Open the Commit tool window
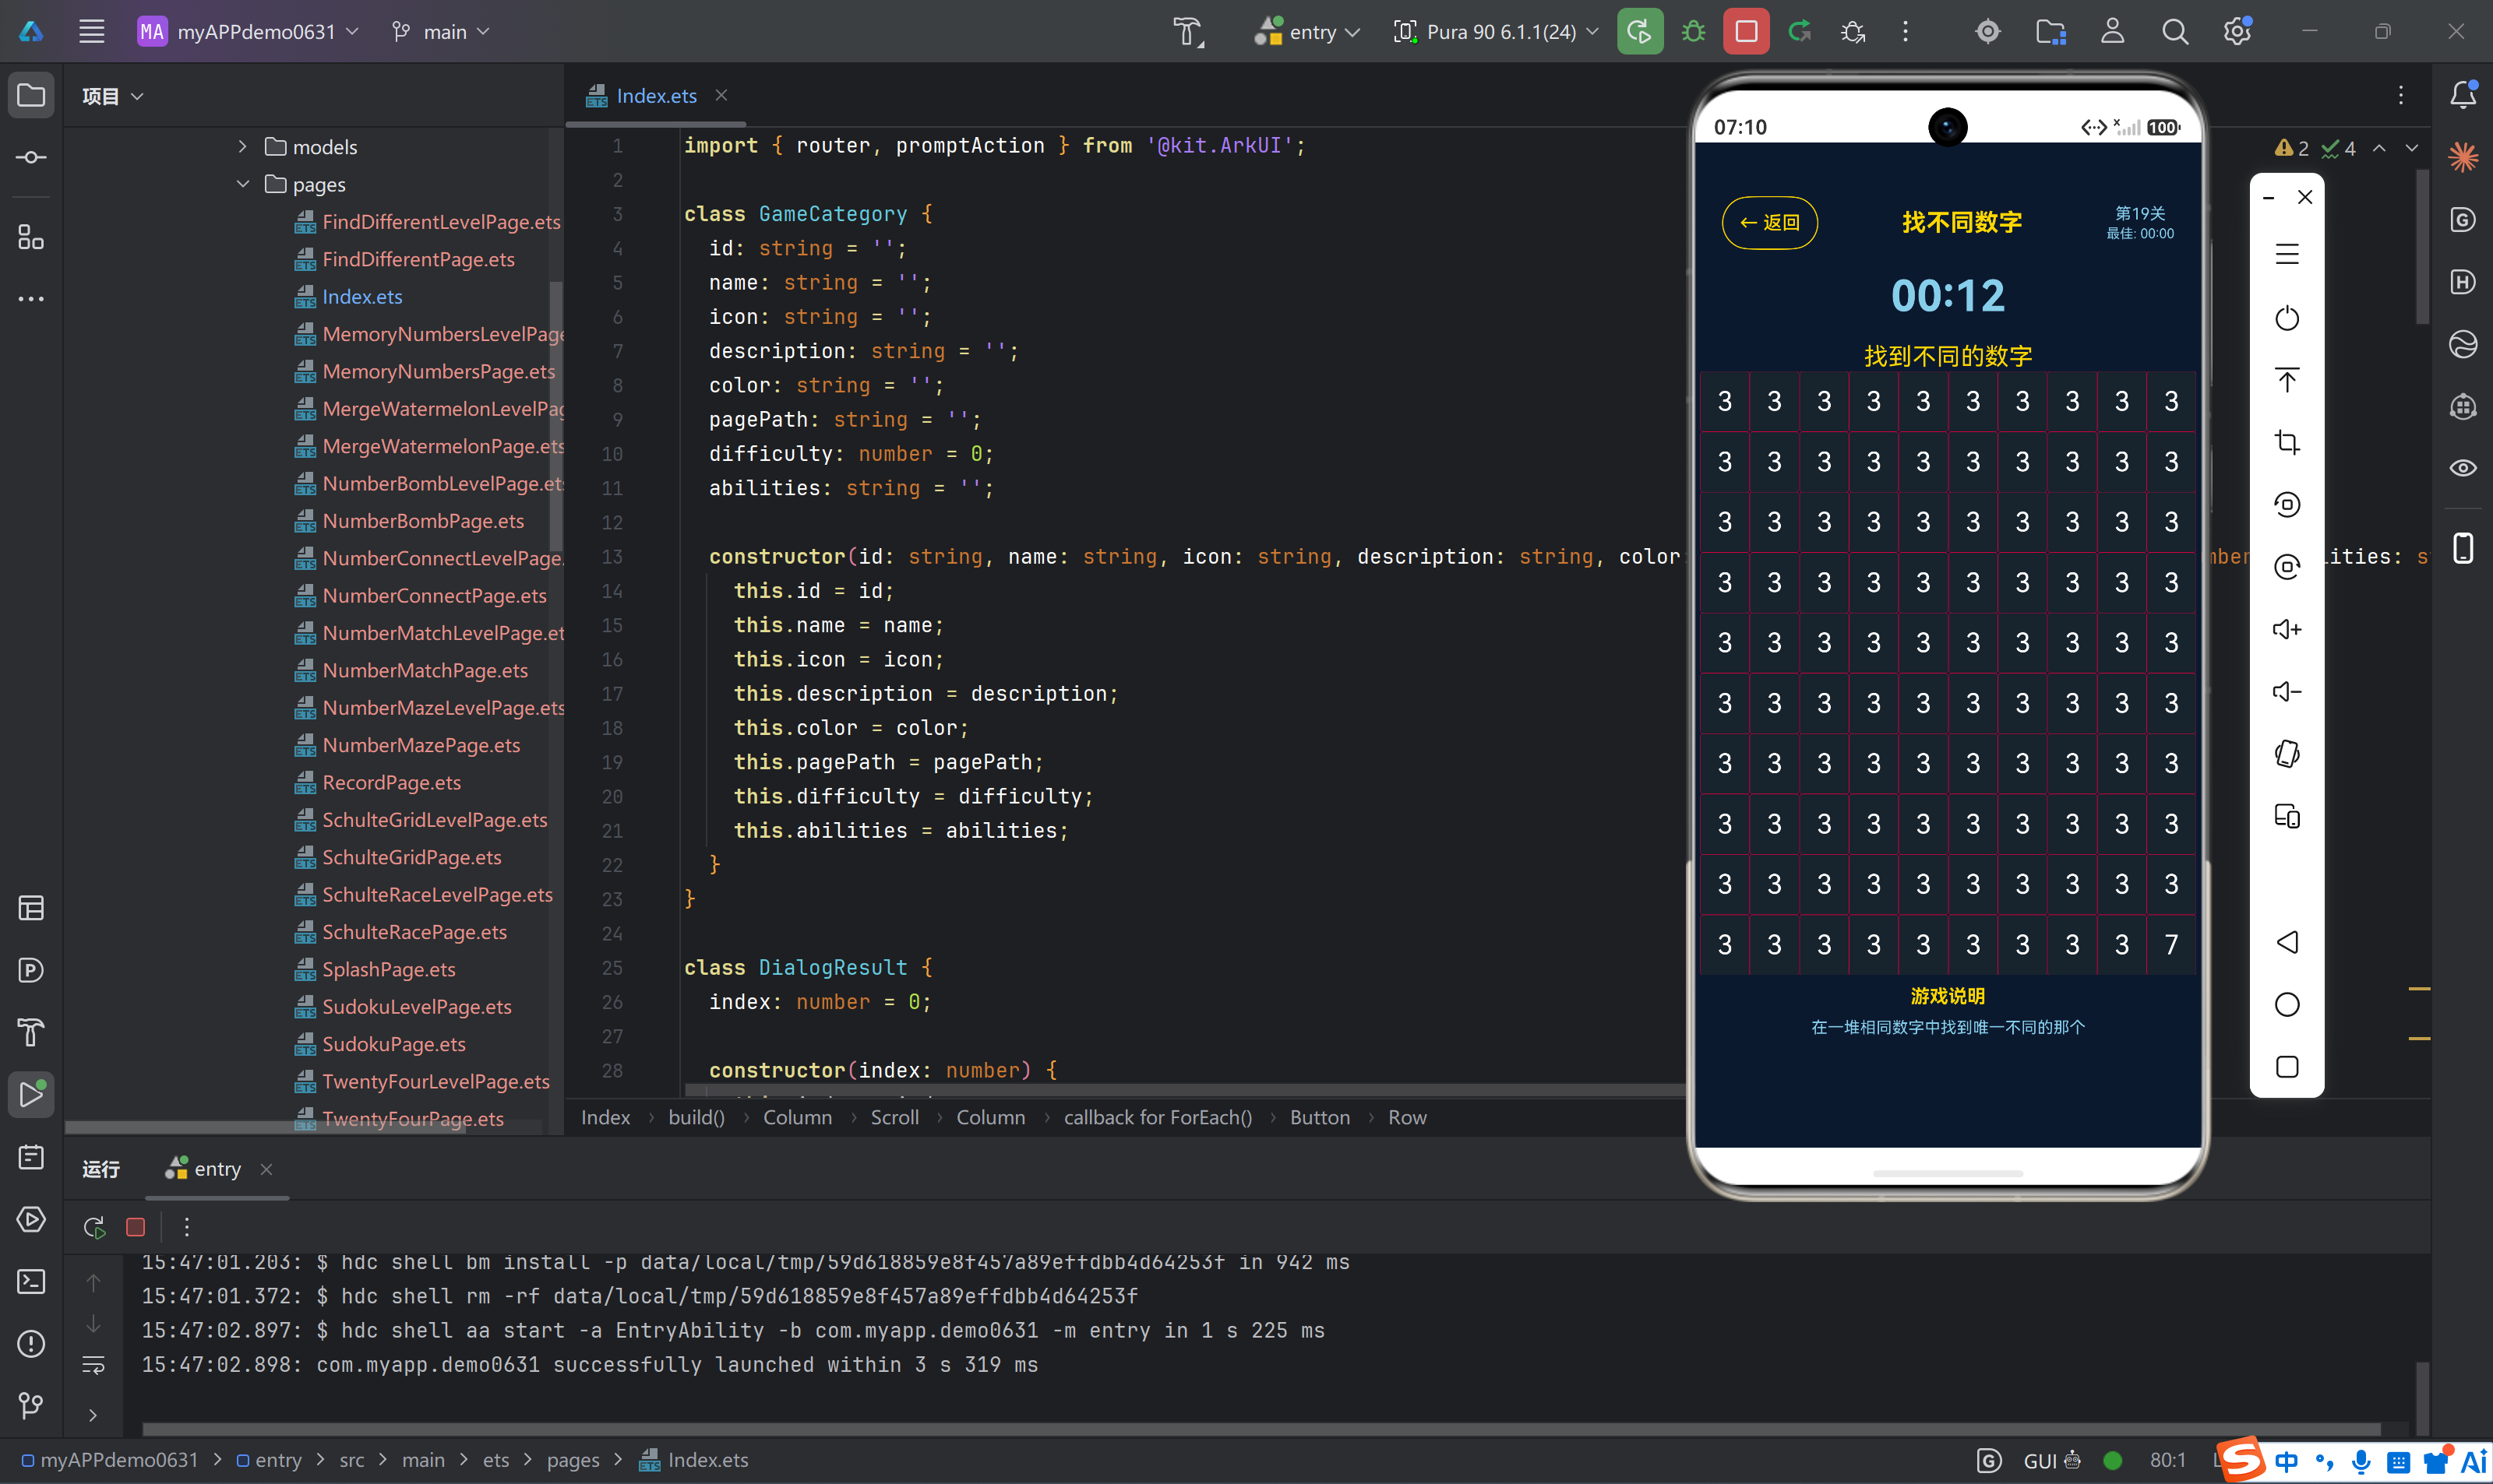Screen dimensions: 2493x1484 tap(31, 157)
